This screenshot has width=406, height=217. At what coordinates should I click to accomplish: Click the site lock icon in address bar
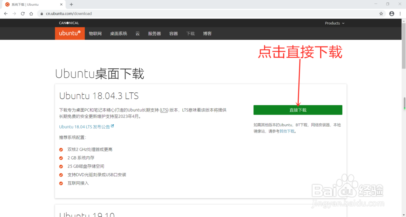(42, 14)
